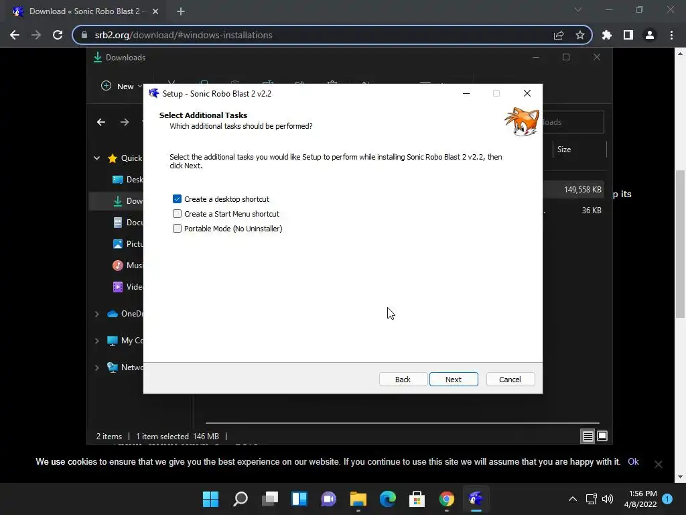
Task: Open Chrome extensions puzzle icon
Action: [x=607, y=35]
